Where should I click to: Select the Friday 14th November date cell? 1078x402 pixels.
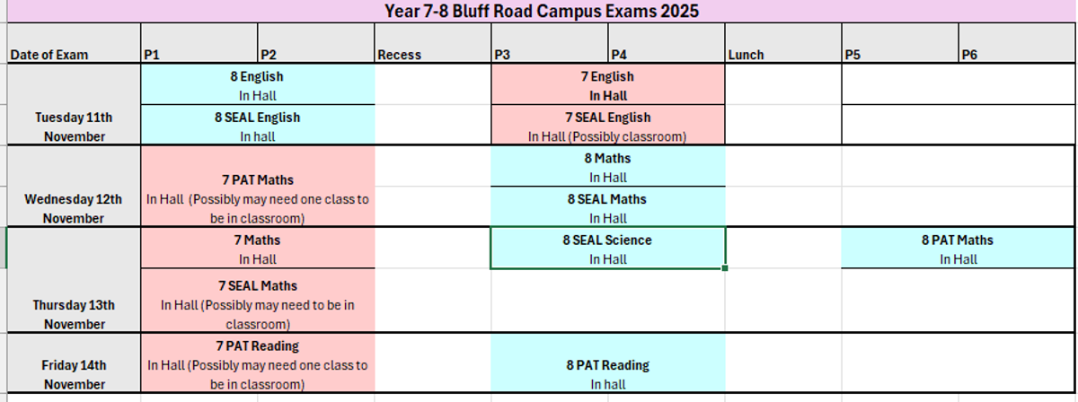click(x=74, y=374)
